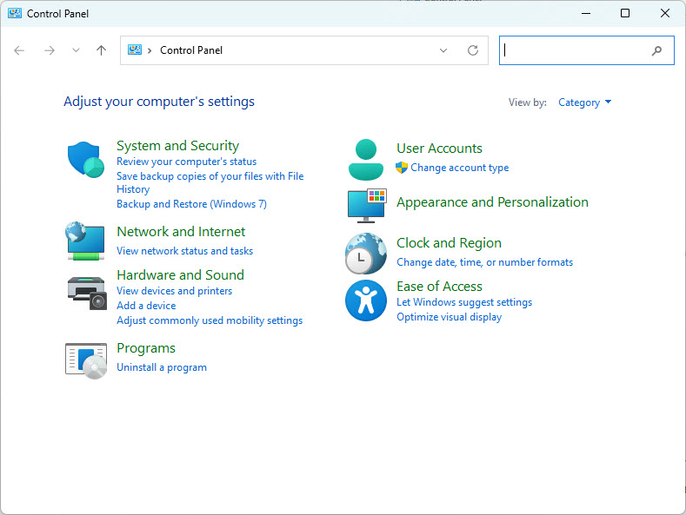Select Let Windows suggest settings
The height and width of the screenshot is (515, 686).
pyautogui.click(x=464, y=302)
